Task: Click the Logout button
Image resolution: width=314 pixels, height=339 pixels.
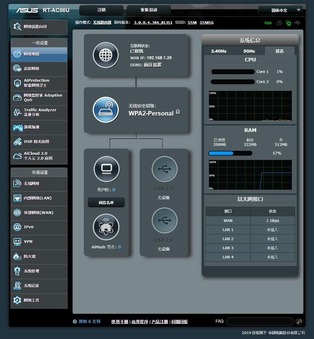Action: 102,10
